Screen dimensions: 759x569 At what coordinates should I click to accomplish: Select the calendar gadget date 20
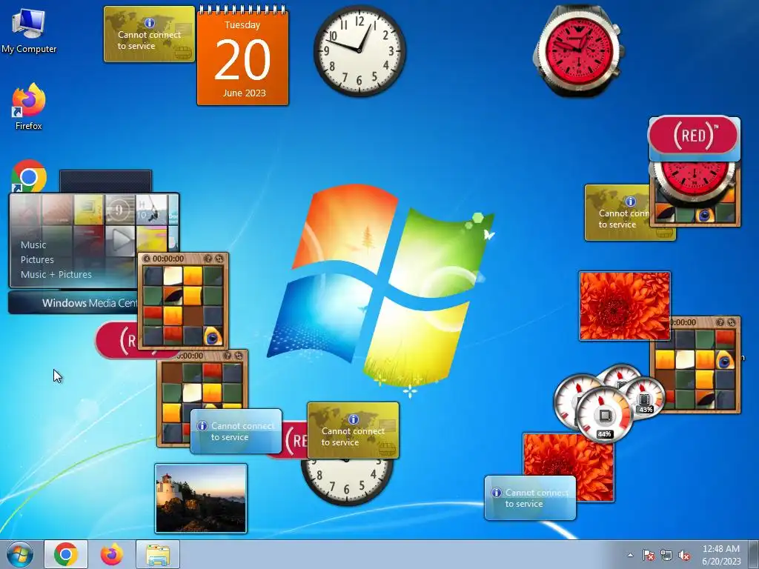click(242, 60)
